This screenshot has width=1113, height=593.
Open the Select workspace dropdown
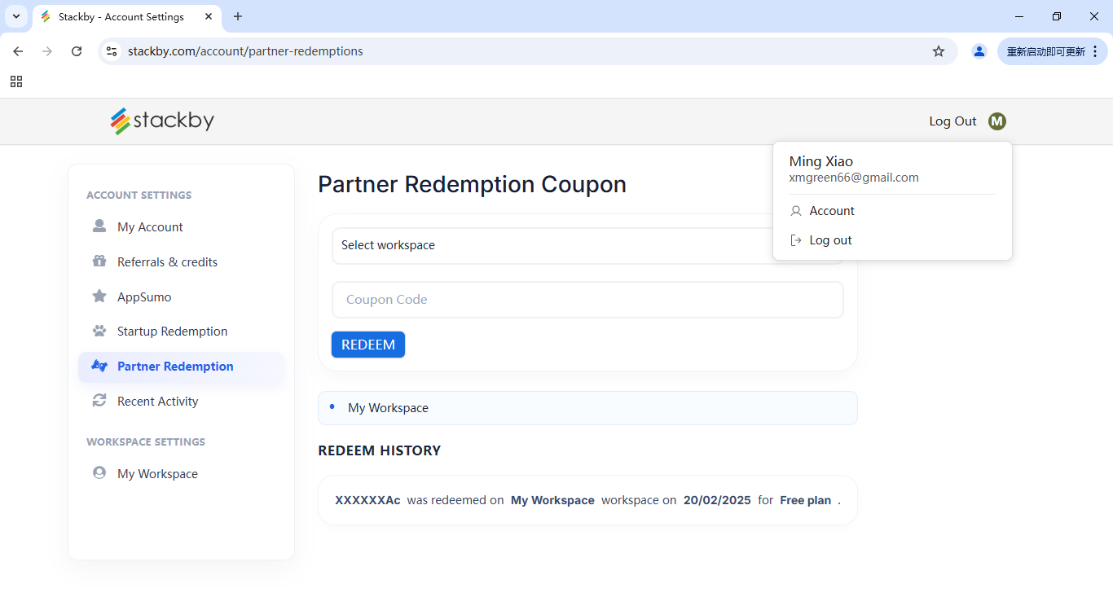click(587, 245)
